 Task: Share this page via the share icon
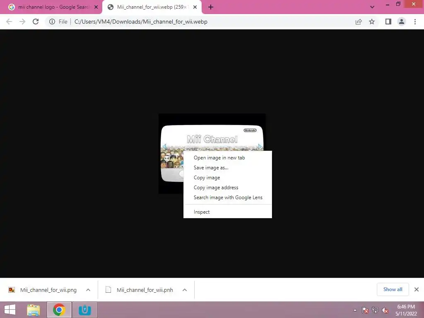(359, 22)
